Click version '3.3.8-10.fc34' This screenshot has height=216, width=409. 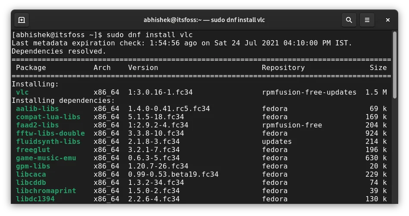[156, 133]
